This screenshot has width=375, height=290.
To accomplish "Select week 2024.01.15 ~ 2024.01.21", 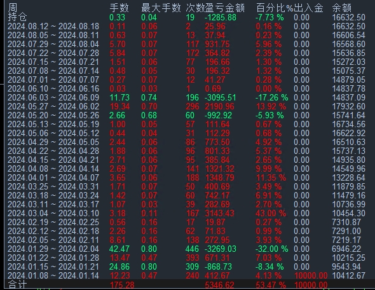I will click(x=53, y=266).
